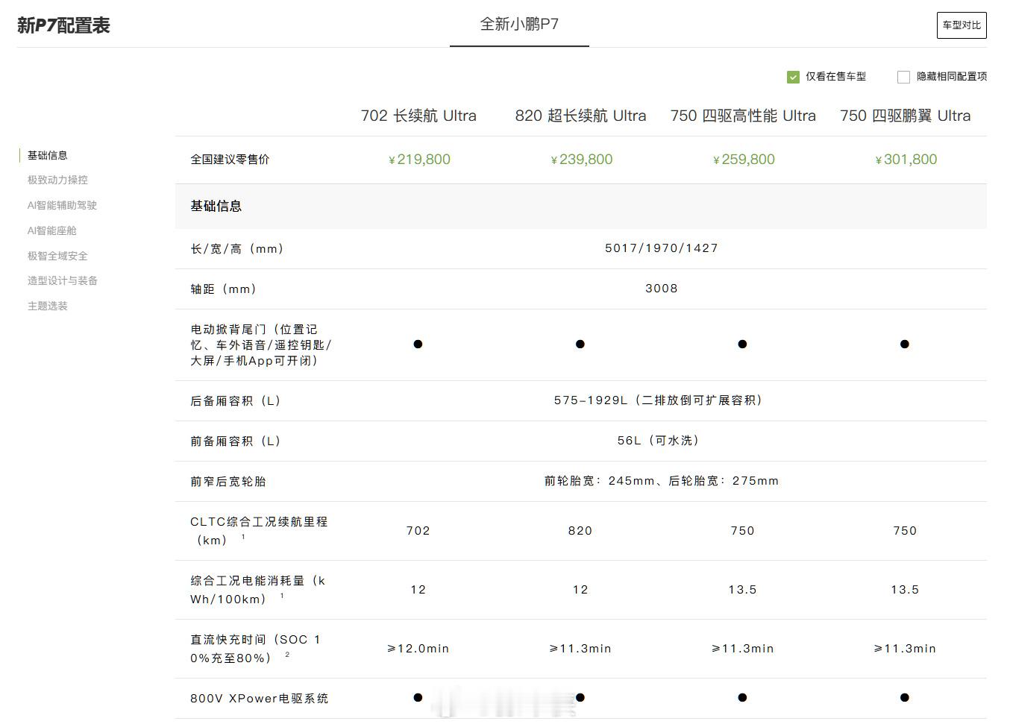1010x727 pixels.
Task: Open 基础信息 in the sidebar
Action: coord(48,155)
